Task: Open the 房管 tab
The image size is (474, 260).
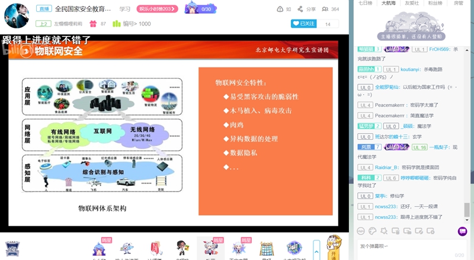Action: tap(459, 3)
